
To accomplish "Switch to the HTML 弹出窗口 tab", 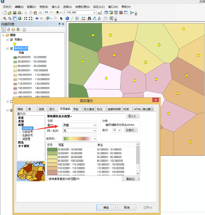I will point(143,109).
